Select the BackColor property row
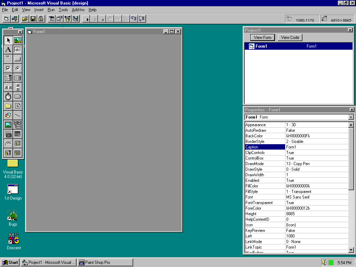The image size is (356, 267). point(265,136)
